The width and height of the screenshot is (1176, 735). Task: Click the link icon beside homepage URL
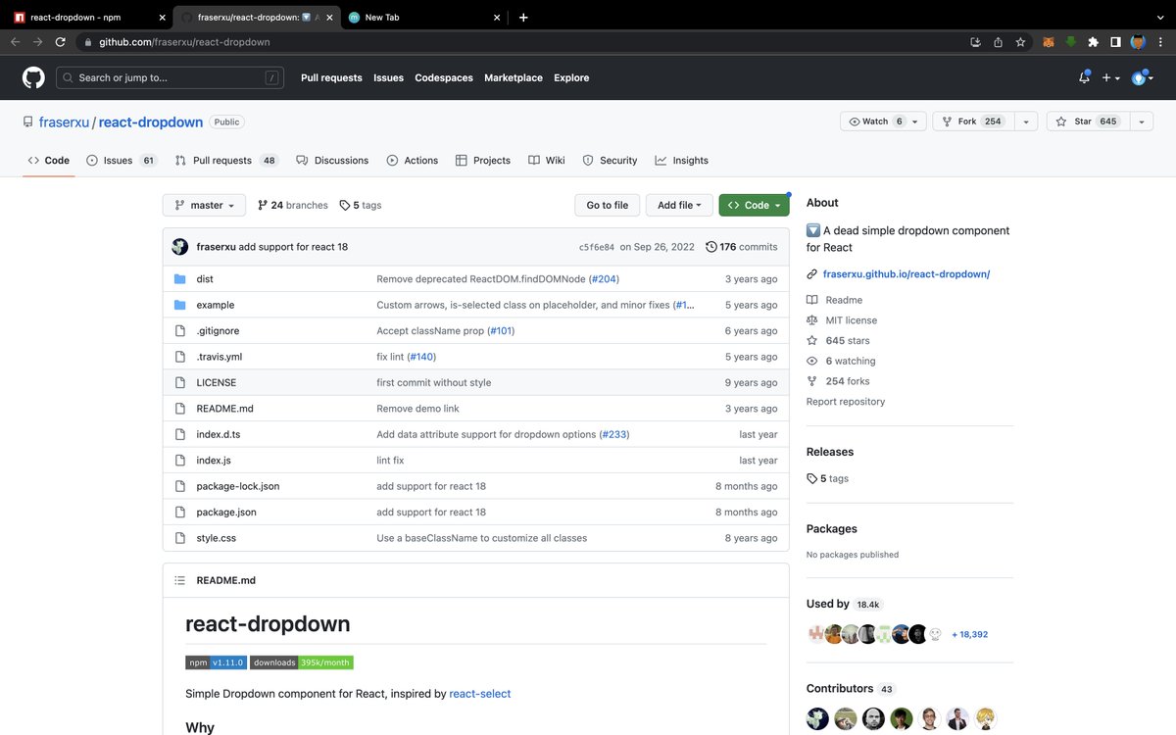click(811, 274)
